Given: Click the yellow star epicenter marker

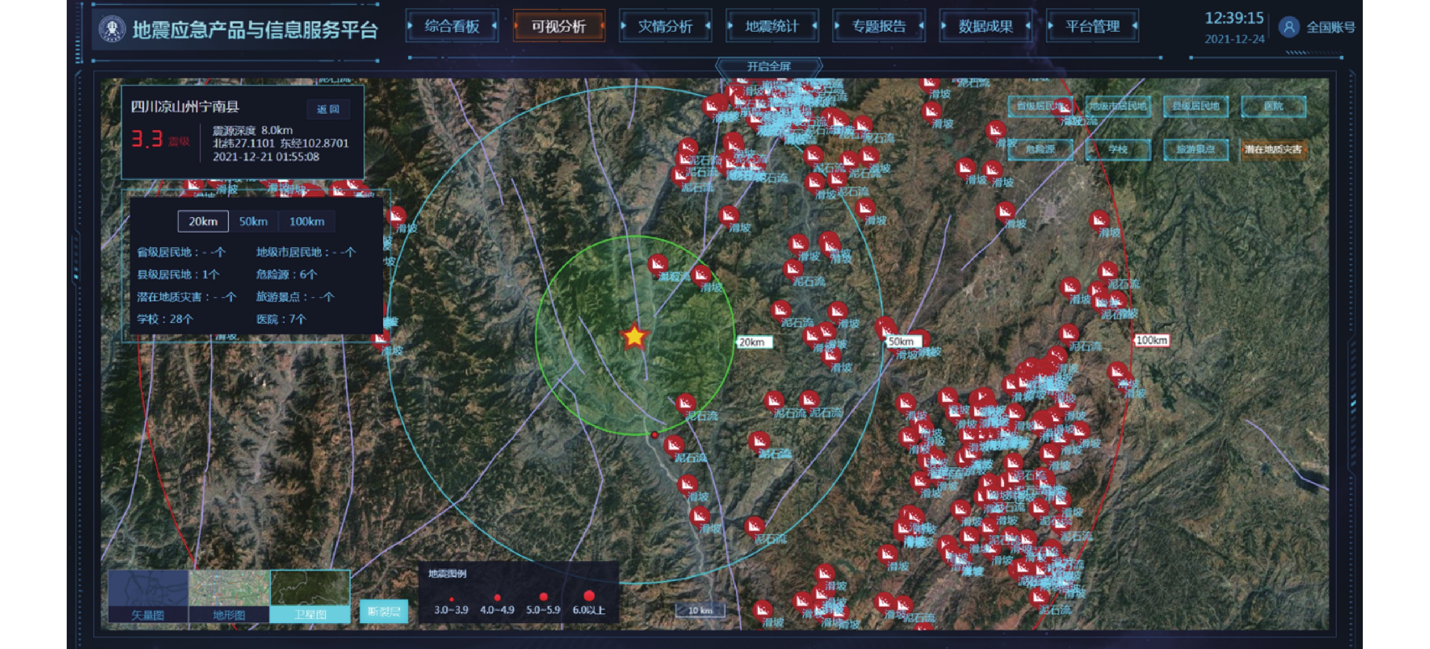Looking at the screenshot, I should click(x=634, y=336).
